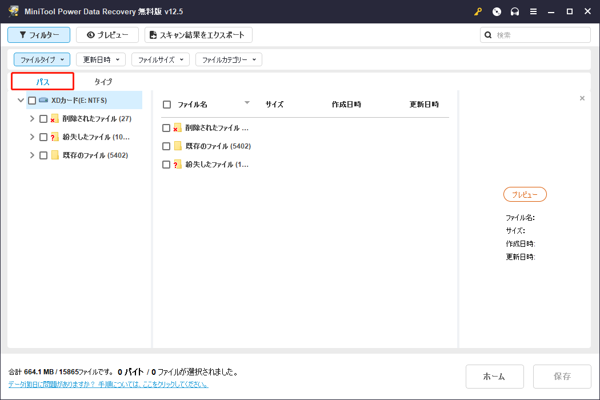This screenshot has height=400, width=600.
Task: Check the XDカード(E: NTFS) checkbox
Action: click(32, 101)
